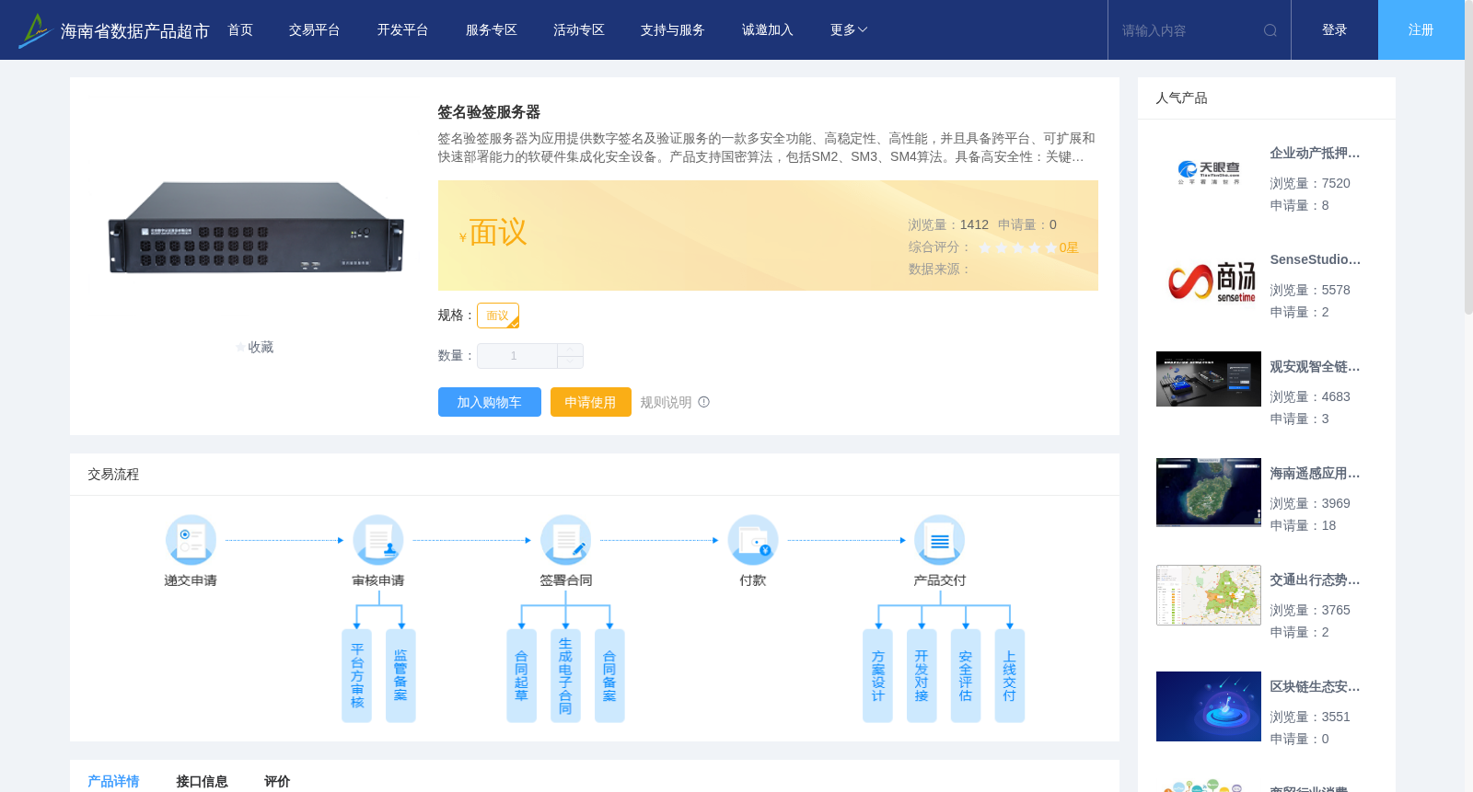Image resolution: width=1473 pixels, height=792 pixels.
Task: Expand the 更多 dropdown menu
Action: point(849,30)
